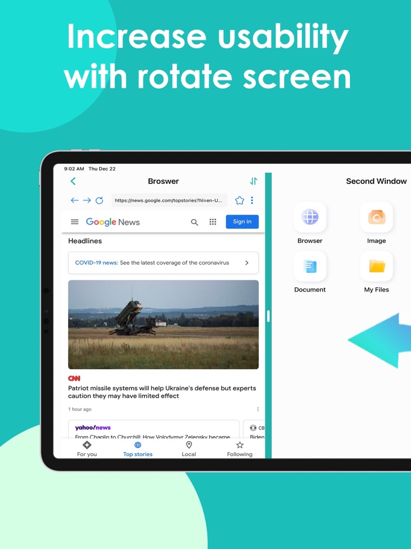Tap the swap windows arrows icon
The image size is (411, 549).
[x=254, y=181]
